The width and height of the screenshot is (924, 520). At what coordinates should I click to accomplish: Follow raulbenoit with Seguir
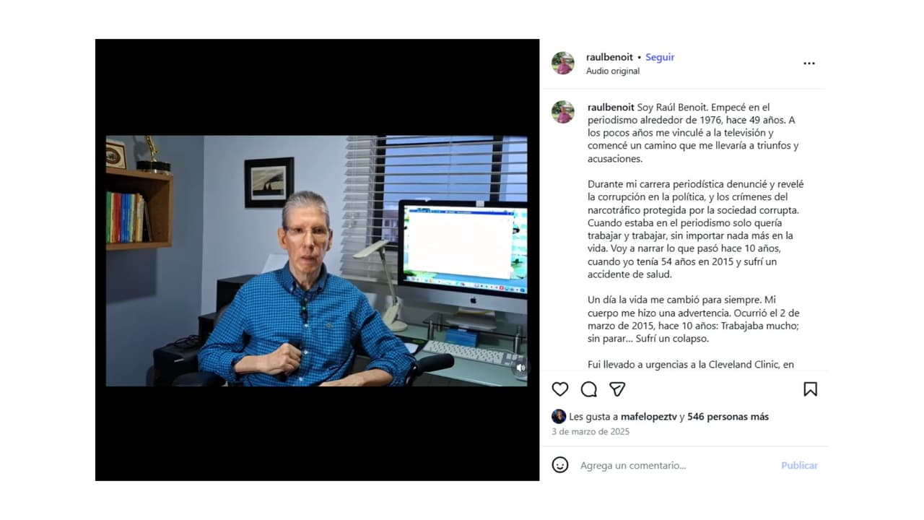[x=660, y=57]
